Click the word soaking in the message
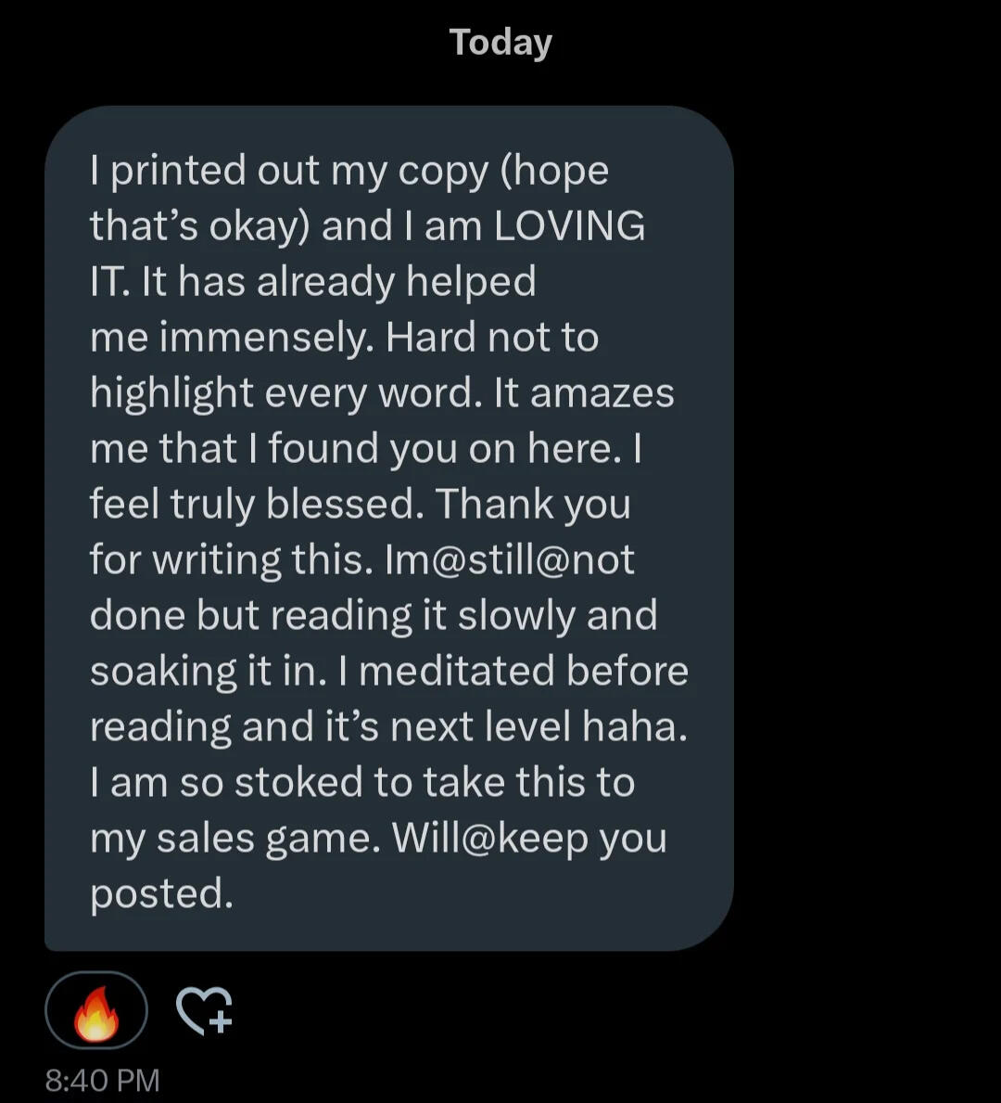 (x=163, y=673)
